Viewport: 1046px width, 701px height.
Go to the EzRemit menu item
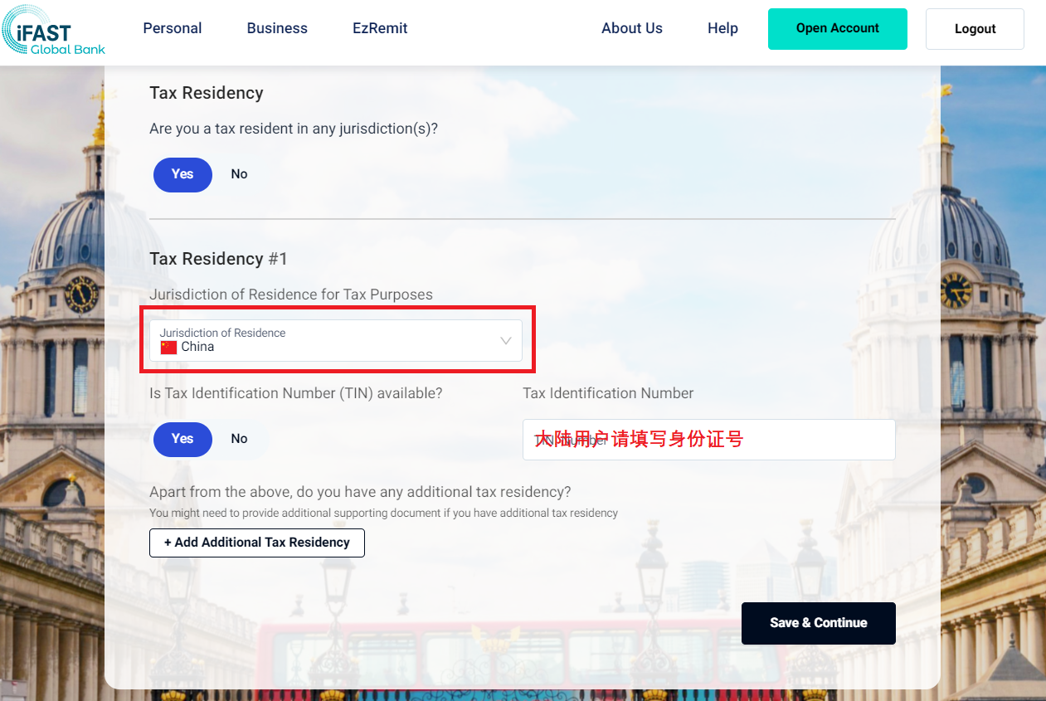tap(380, 28)
